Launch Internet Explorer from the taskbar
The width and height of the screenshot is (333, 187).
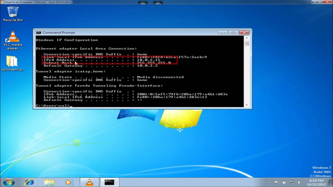(29, 182)
